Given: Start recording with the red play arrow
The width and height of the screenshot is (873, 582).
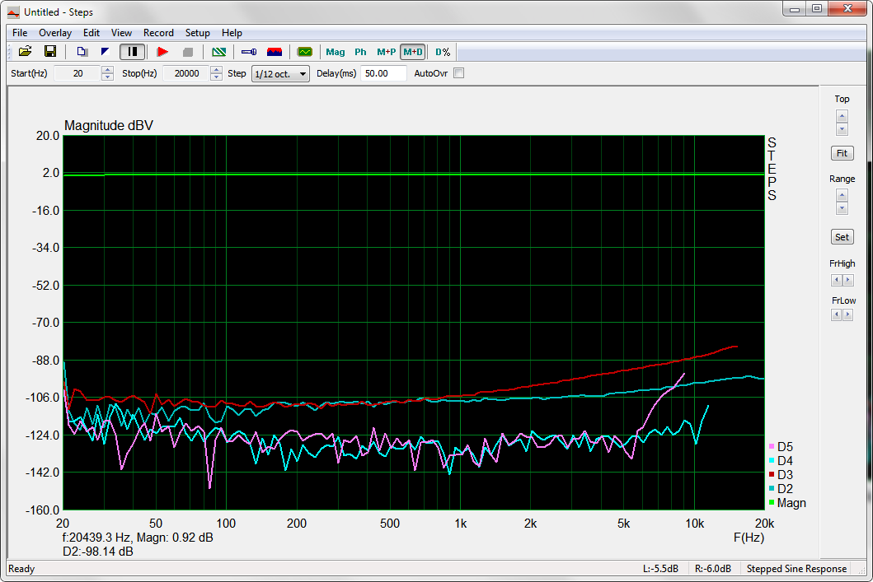Looking at the screenshot, I should pyautogui.click(x=162, y=52).
